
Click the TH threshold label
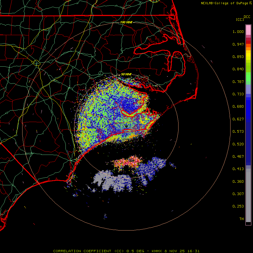pyautogui.click(x=241, y=219)
